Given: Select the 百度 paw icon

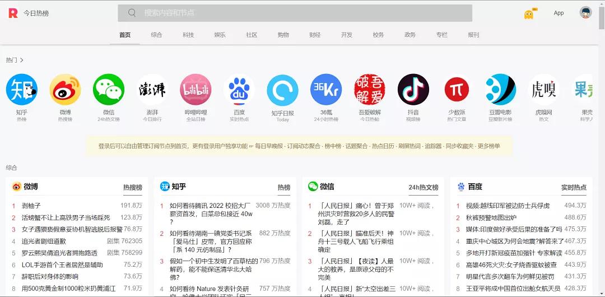Looking at the screenshot, I should [239, 90].
